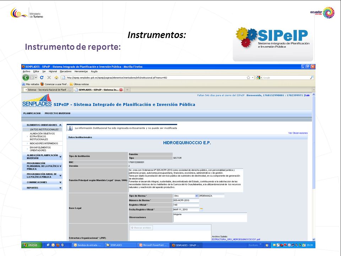Switch to Microsoft PowerPoint in the taskbar
This screenshot has width=341, height=256.
(153, 245)
